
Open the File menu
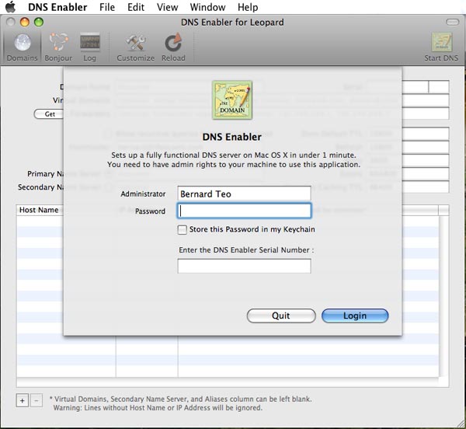107,7
